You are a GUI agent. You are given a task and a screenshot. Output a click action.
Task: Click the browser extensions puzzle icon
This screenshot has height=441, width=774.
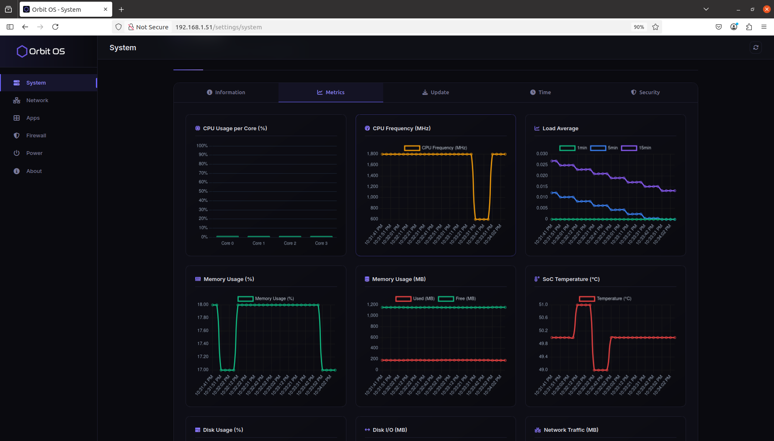coord(749,27)
